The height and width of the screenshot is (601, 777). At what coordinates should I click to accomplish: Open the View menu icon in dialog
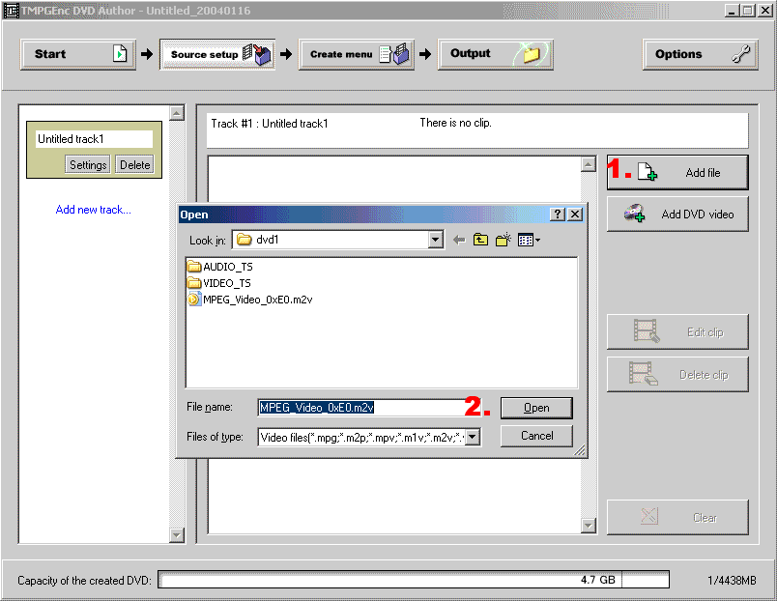click(529, 241)
